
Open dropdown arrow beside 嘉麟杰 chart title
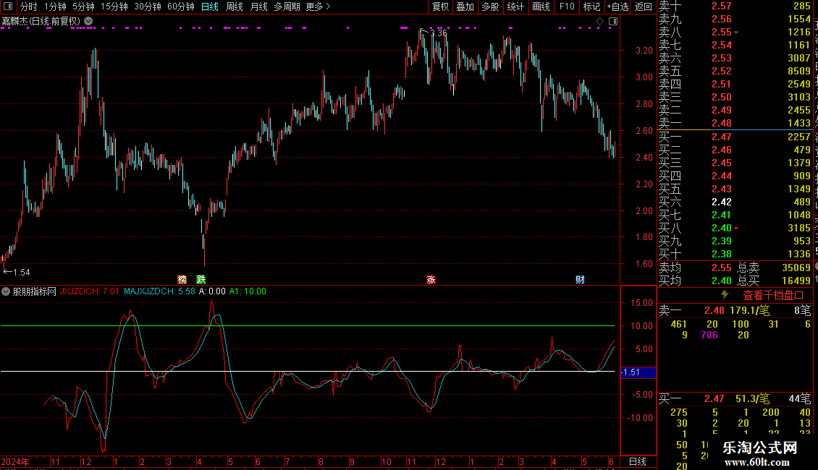[89, 22]
